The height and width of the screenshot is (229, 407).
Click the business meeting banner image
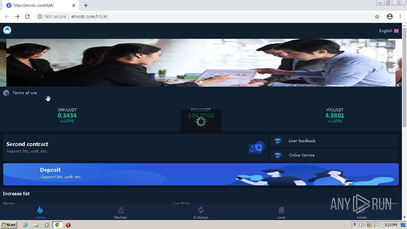coord(201,63)
